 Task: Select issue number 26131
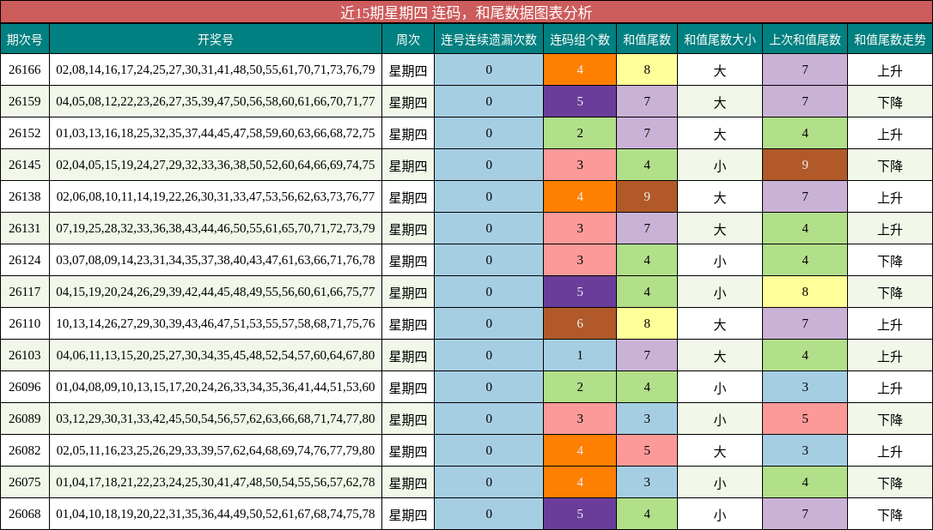24,229
